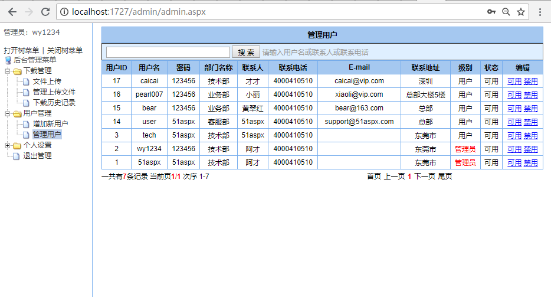Click 禁用 link for user 'user'
Image resolution: width=551 pixels, height=297 pixels.
(x=530, y=122)
